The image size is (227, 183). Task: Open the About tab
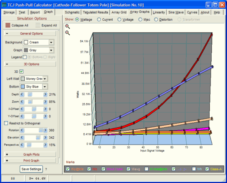[205, 12]
